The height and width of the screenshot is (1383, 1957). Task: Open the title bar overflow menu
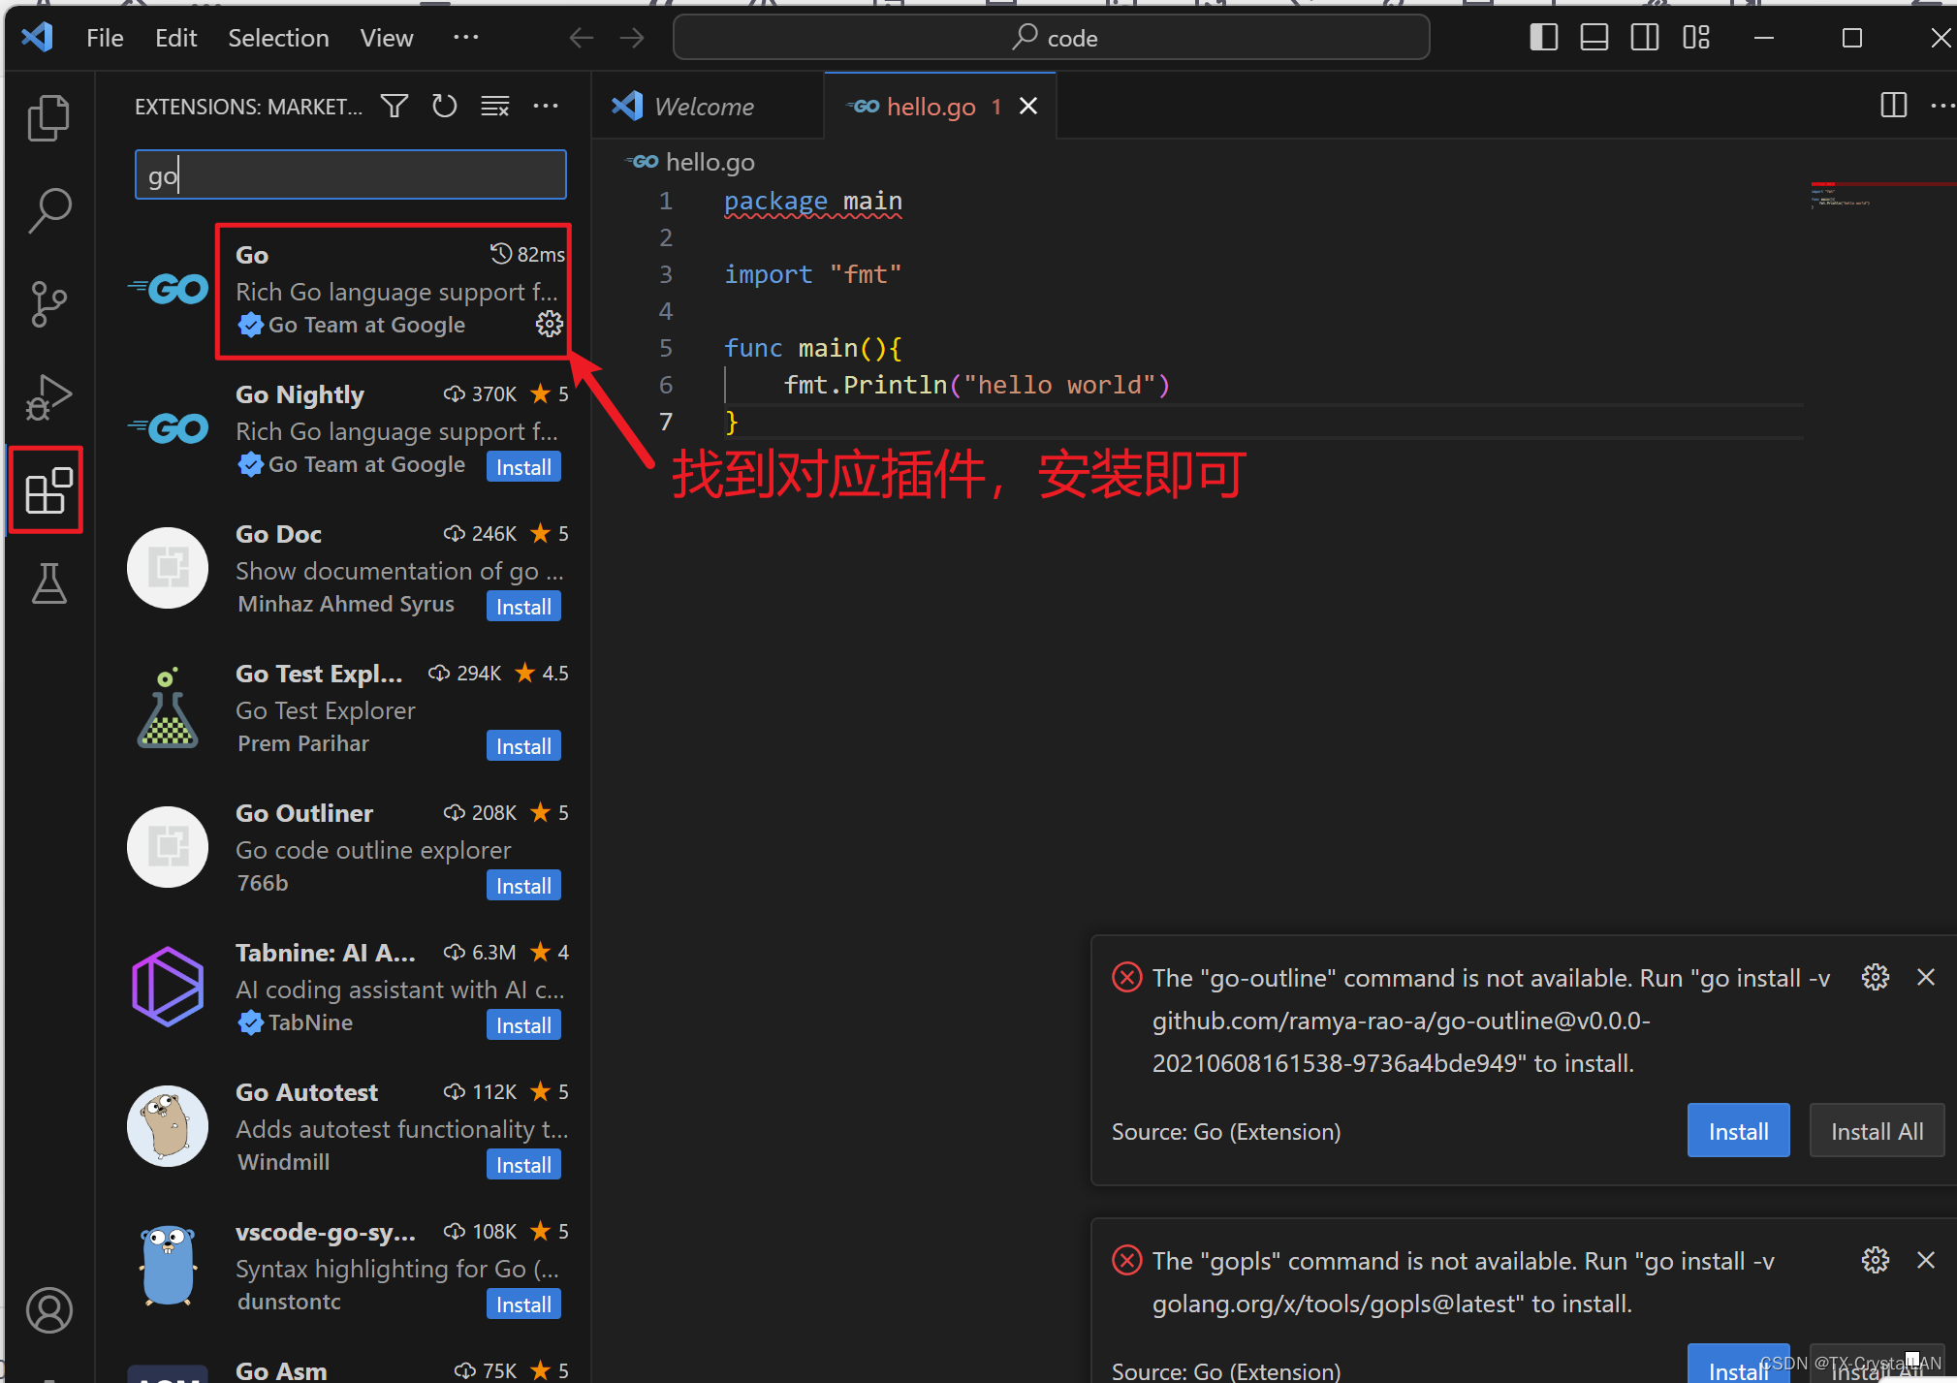(x=466, y=37)
